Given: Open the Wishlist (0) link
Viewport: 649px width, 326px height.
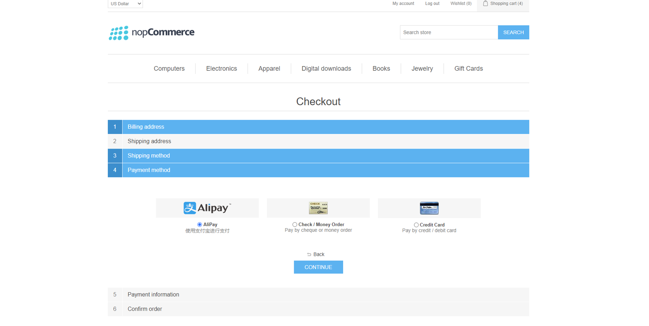Looking at the screenshot, I should click(461, 3).
